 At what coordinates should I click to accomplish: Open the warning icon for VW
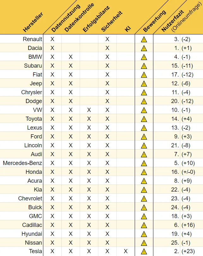point(144,110)
